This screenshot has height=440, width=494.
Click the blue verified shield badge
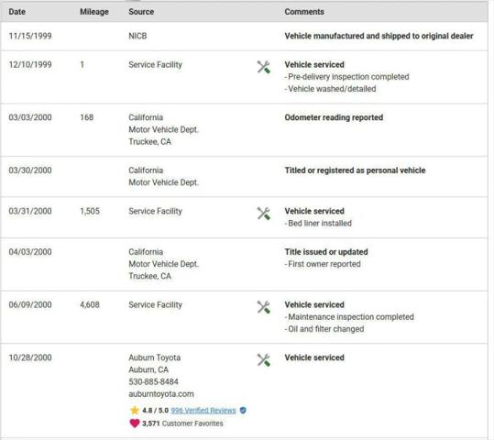click(x=243, y=411)
